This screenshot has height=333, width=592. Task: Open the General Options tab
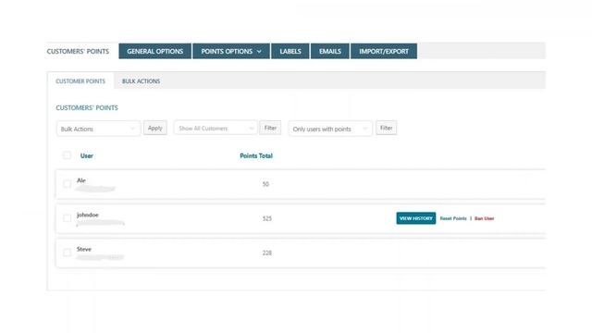pyautogui.click(x=154, y=51)
